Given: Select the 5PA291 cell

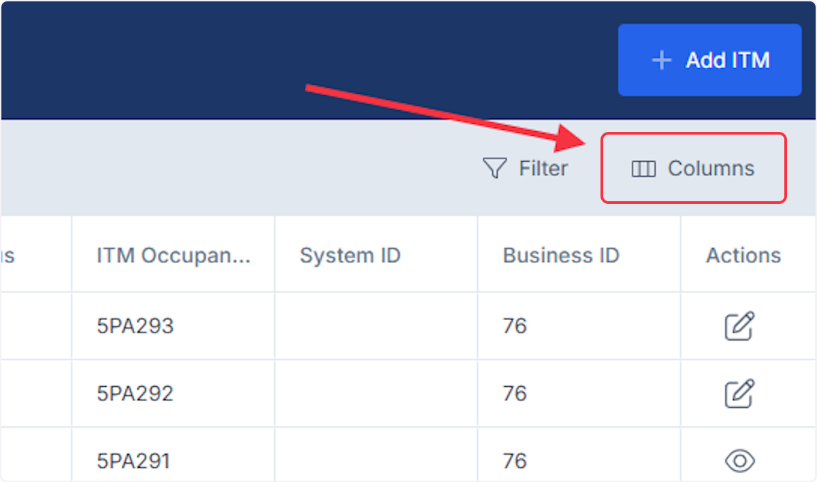Looking at the screenshot, I should tap(174, 455).
